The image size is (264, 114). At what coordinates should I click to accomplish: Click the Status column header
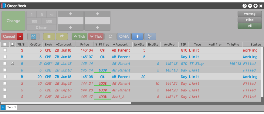[253, 44]
